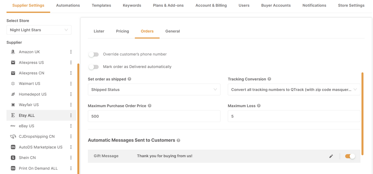Open the eBay US options menu
The image size is (373, 174).
[x=71, y=126]
